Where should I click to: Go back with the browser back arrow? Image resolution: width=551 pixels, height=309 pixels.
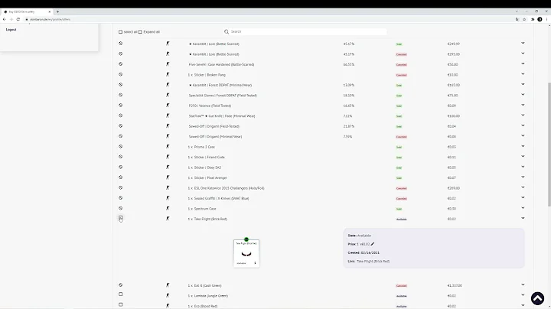[x=5, y=19]
